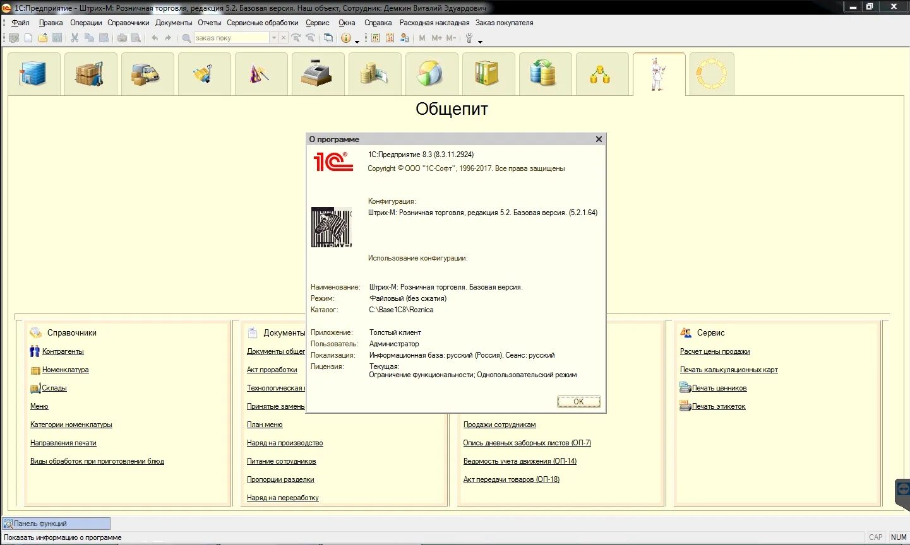Open the Справка menu
910x545 pixels.
378,23
